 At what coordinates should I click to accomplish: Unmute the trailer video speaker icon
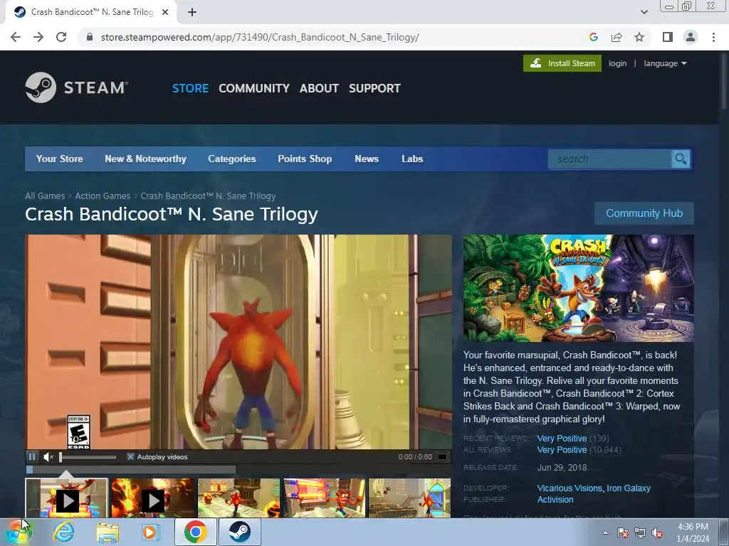(48, 457)
